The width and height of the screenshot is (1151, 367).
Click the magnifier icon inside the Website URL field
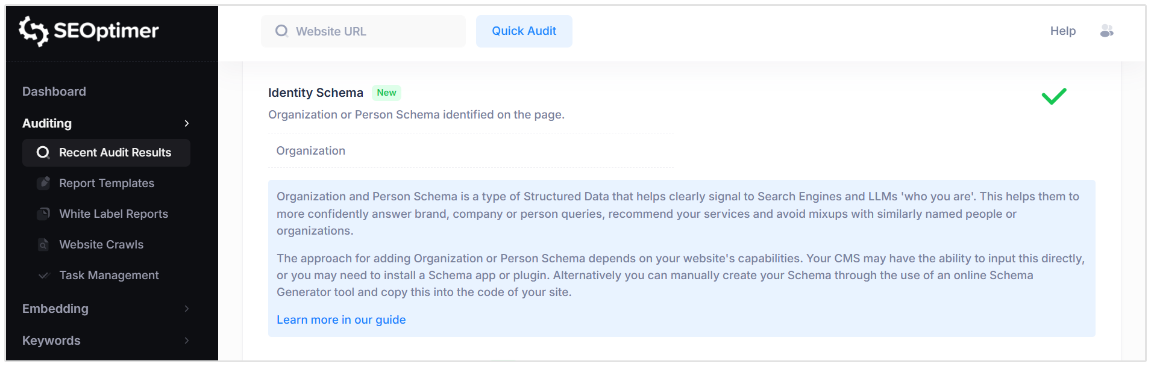(281, 31)
